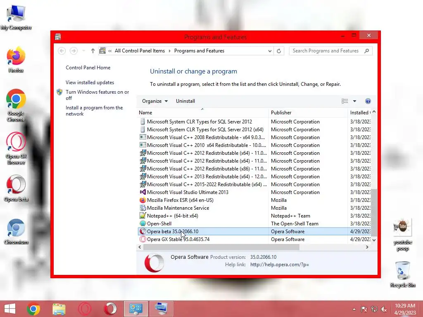The width and height of the screenshot is (423, 317).
Task: Open View installed updates link
Action: (x=90, y=83)
